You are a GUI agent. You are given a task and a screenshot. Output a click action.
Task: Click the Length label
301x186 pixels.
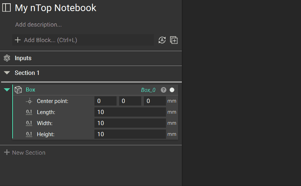pos(46,112)
